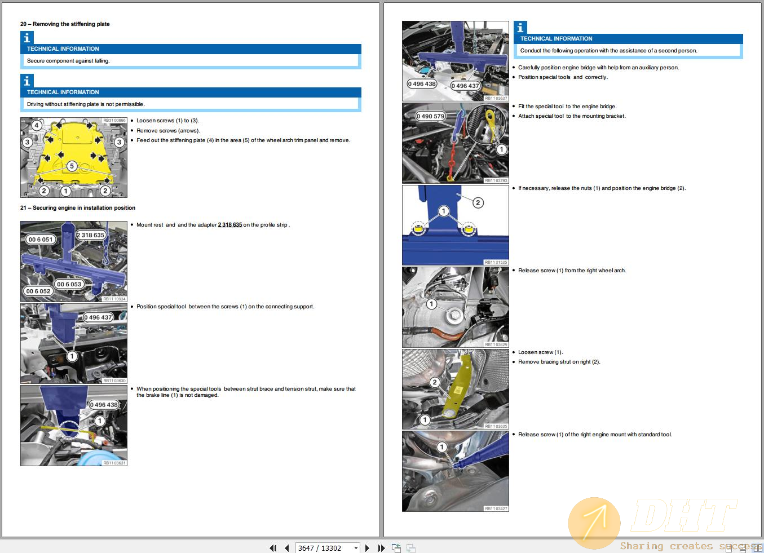Switch to single page view

728,548
